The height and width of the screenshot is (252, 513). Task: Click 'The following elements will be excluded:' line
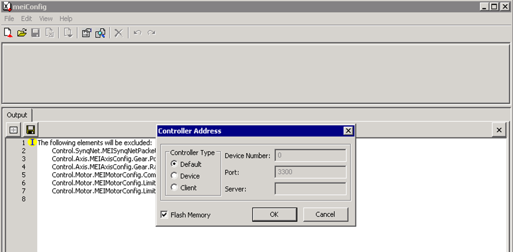point(95,143)
